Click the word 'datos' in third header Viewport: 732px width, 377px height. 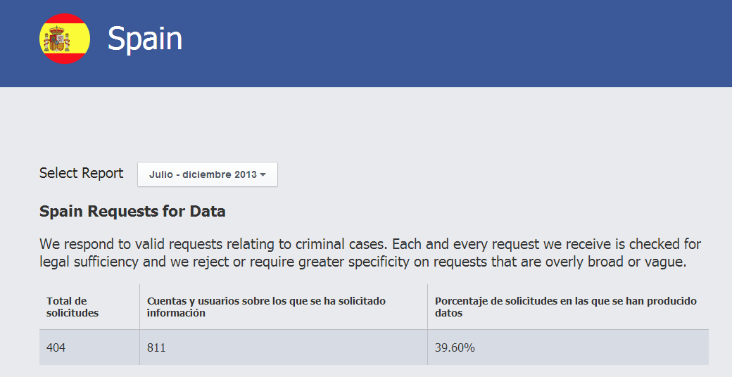(448, 313)
